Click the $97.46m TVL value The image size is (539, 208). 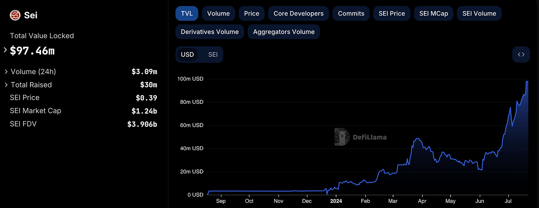[32, 51]
